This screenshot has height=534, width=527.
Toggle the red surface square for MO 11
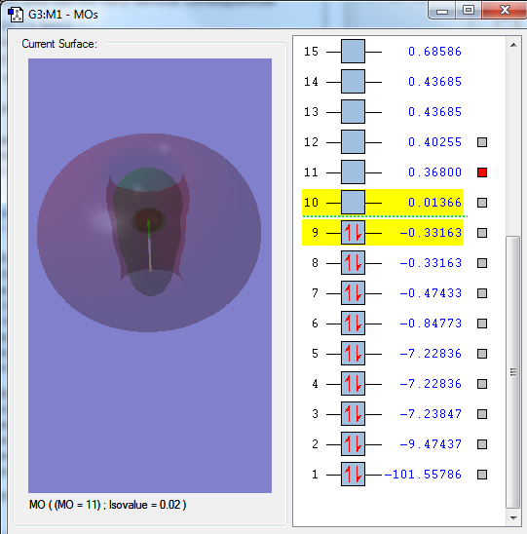point(482,172)
